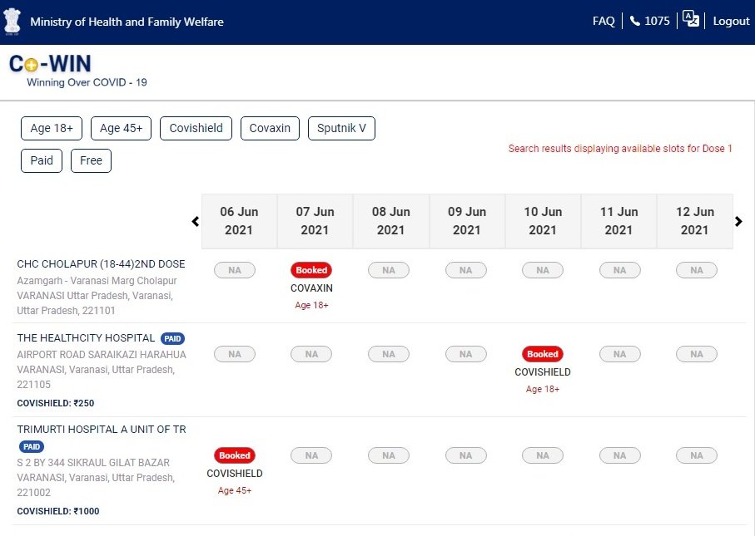The width and height of the screenshot is (755, 536).
Task: Click Booked slot for Trimurti Hospital 06 Jun
Action: [235, 455]
